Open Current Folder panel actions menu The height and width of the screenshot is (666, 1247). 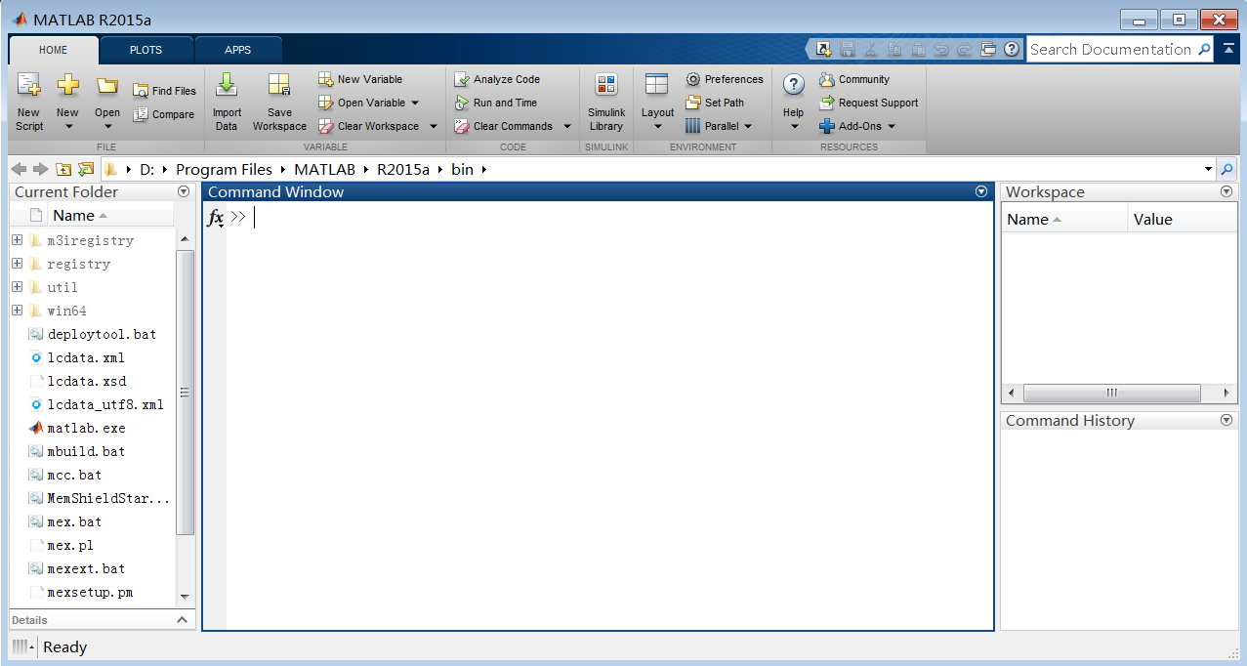[184, 192]
